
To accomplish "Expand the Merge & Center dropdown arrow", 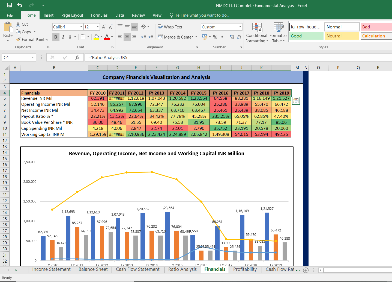I will click(196, 37).
